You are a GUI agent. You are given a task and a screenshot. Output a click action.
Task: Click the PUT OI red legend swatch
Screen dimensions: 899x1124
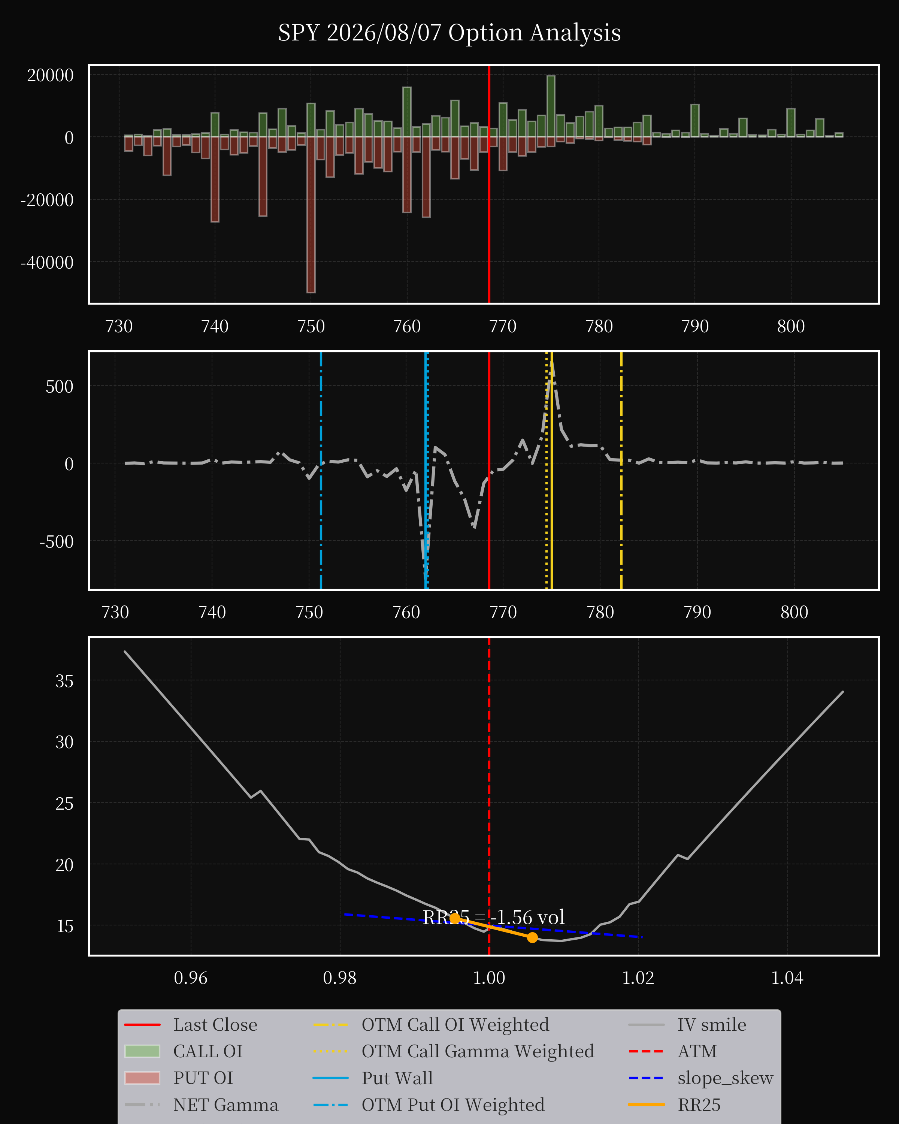[x=142, y=1078]
